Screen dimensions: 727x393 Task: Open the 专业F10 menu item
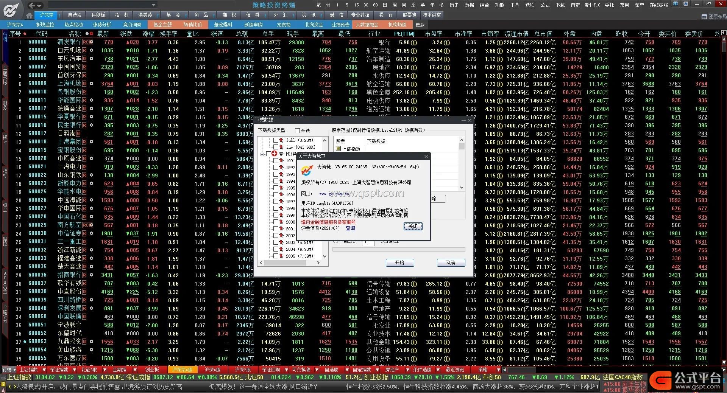click(593, 5)
